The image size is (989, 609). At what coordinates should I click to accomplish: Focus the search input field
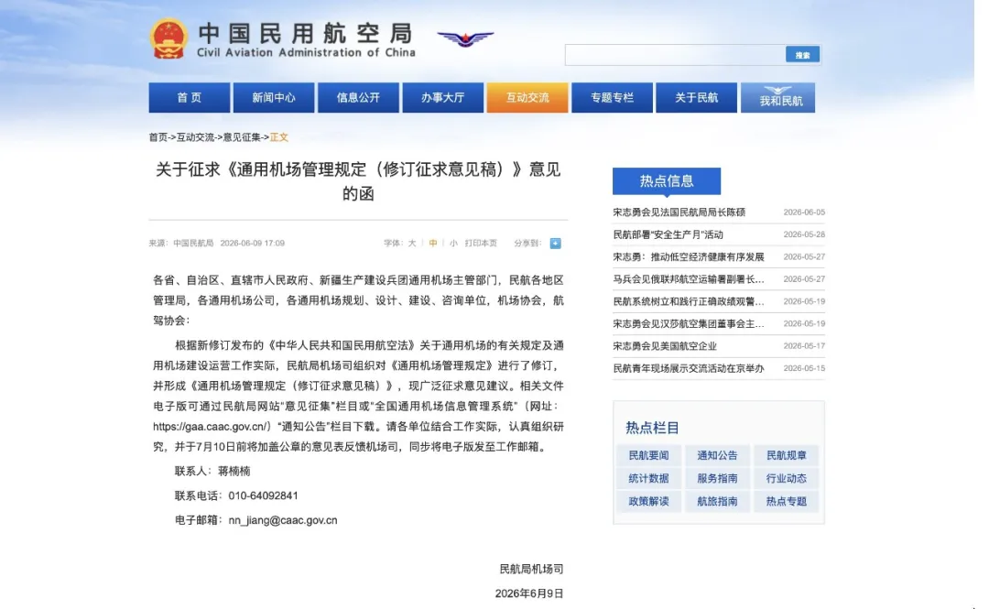coord(675,55)
